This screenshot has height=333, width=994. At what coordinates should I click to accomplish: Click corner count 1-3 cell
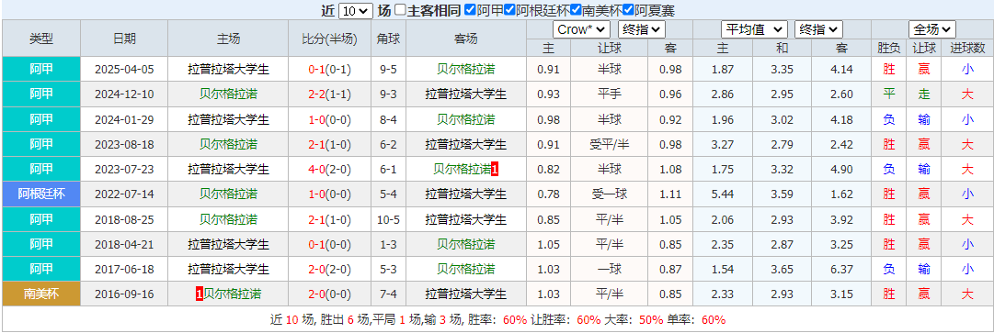[x=389, y=244]
